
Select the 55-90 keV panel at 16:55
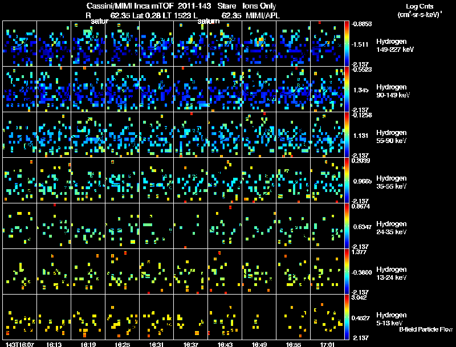[x=293, y=135]
